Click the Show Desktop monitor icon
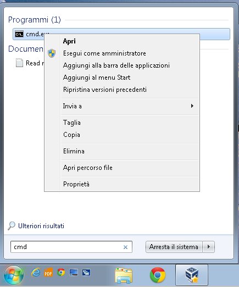This screenshot has height=287, width=239. tap(74, 273)
